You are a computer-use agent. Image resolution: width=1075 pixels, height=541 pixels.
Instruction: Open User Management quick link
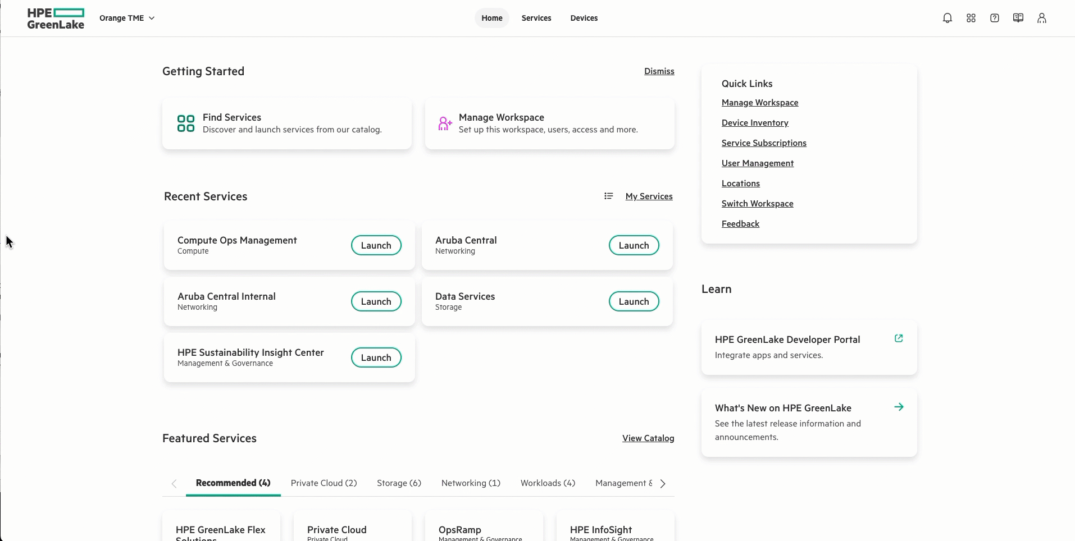pos(758,163)
